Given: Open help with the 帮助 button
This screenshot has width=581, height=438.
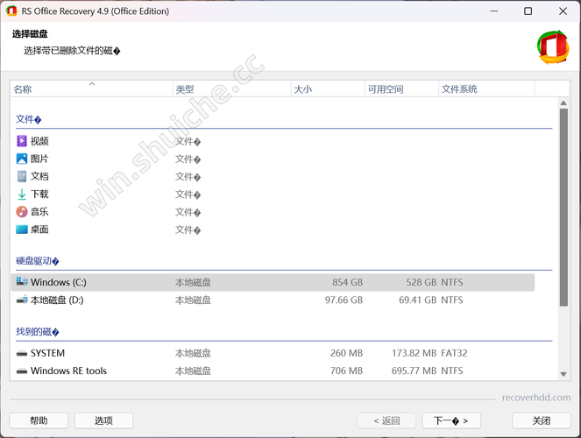Looking at the screenshot, I should [x=39, y=420].
